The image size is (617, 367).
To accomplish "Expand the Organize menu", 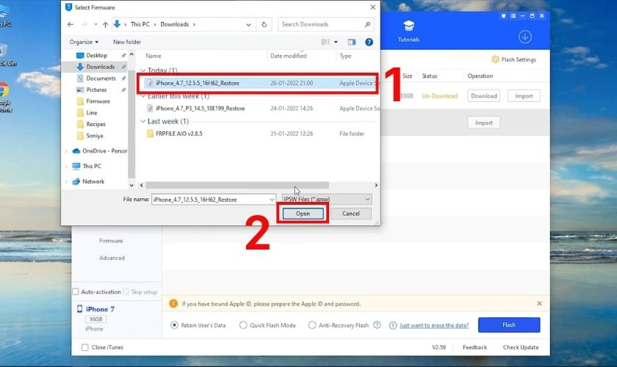I will (x=83, y=42).
